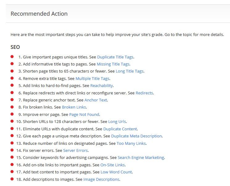Open the Redirects link
230x186 pixels.
click(144, 93)
